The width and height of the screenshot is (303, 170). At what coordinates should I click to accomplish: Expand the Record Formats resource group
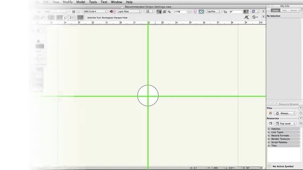tap(269, 136)
